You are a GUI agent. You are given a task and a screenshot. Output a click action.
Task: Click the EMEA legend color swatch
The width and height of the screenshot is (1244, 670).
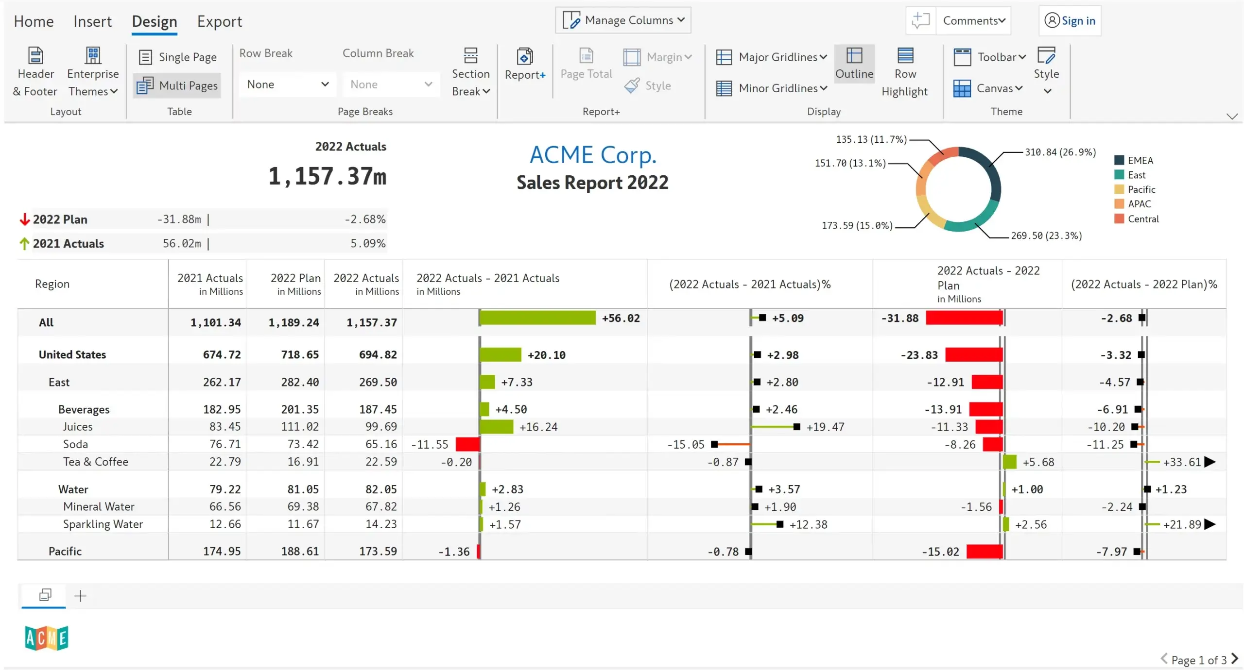click(1119, 160)
